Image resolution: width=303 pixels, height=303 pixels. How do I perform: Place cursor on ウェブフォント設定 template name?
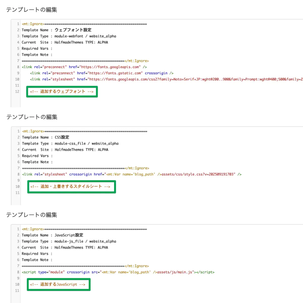73,30
